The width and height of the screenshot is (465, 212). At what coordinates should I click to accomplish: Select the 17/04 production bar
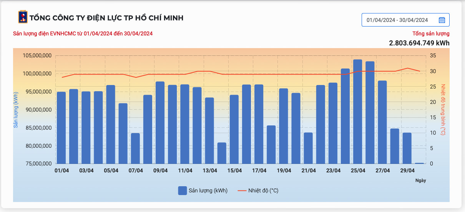[259, 124]
